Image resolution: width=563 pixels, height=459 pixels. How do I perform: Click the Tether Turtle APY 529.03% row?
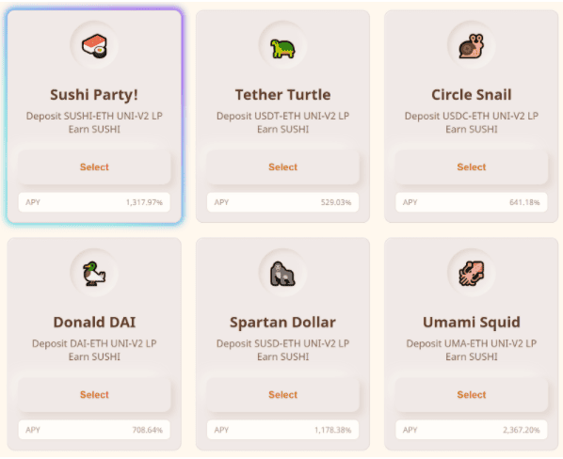(x=282, y=202)
